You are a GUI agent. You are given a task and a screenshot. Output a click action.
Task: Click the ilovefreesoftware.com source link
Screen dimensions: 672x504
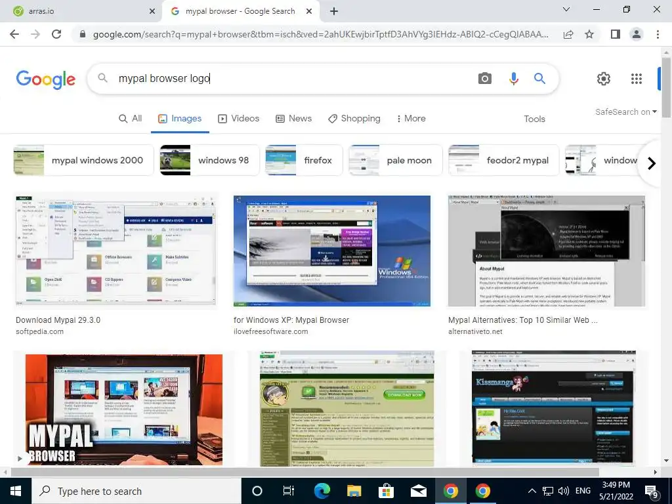[x=270, y=331]
